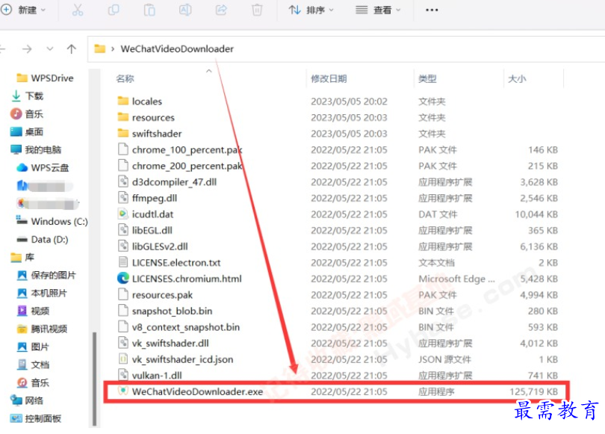
Task: Open the 查看 view dropdown
Action: point(378,10)
